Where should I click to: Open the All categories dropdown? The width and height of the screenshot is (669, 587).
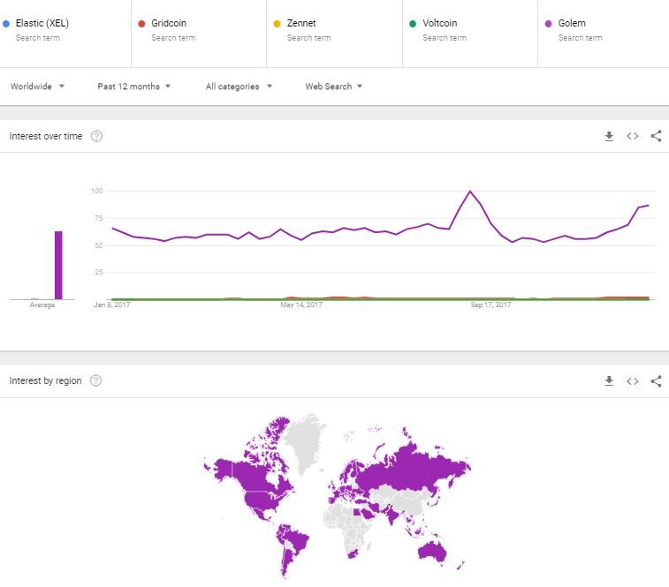click(x=239, y=87)
